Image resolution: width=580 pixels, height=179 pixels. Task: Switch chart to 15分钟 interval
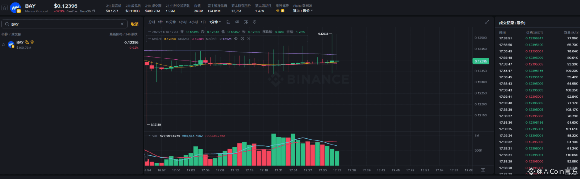(170, 22)
